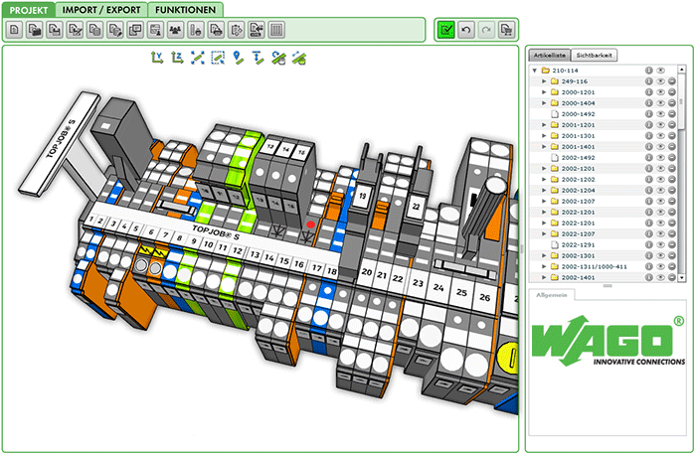The height and width of the screenshot is (455, 696).
Task: Click the Redo arrow icon
Action: coord(486,30)
